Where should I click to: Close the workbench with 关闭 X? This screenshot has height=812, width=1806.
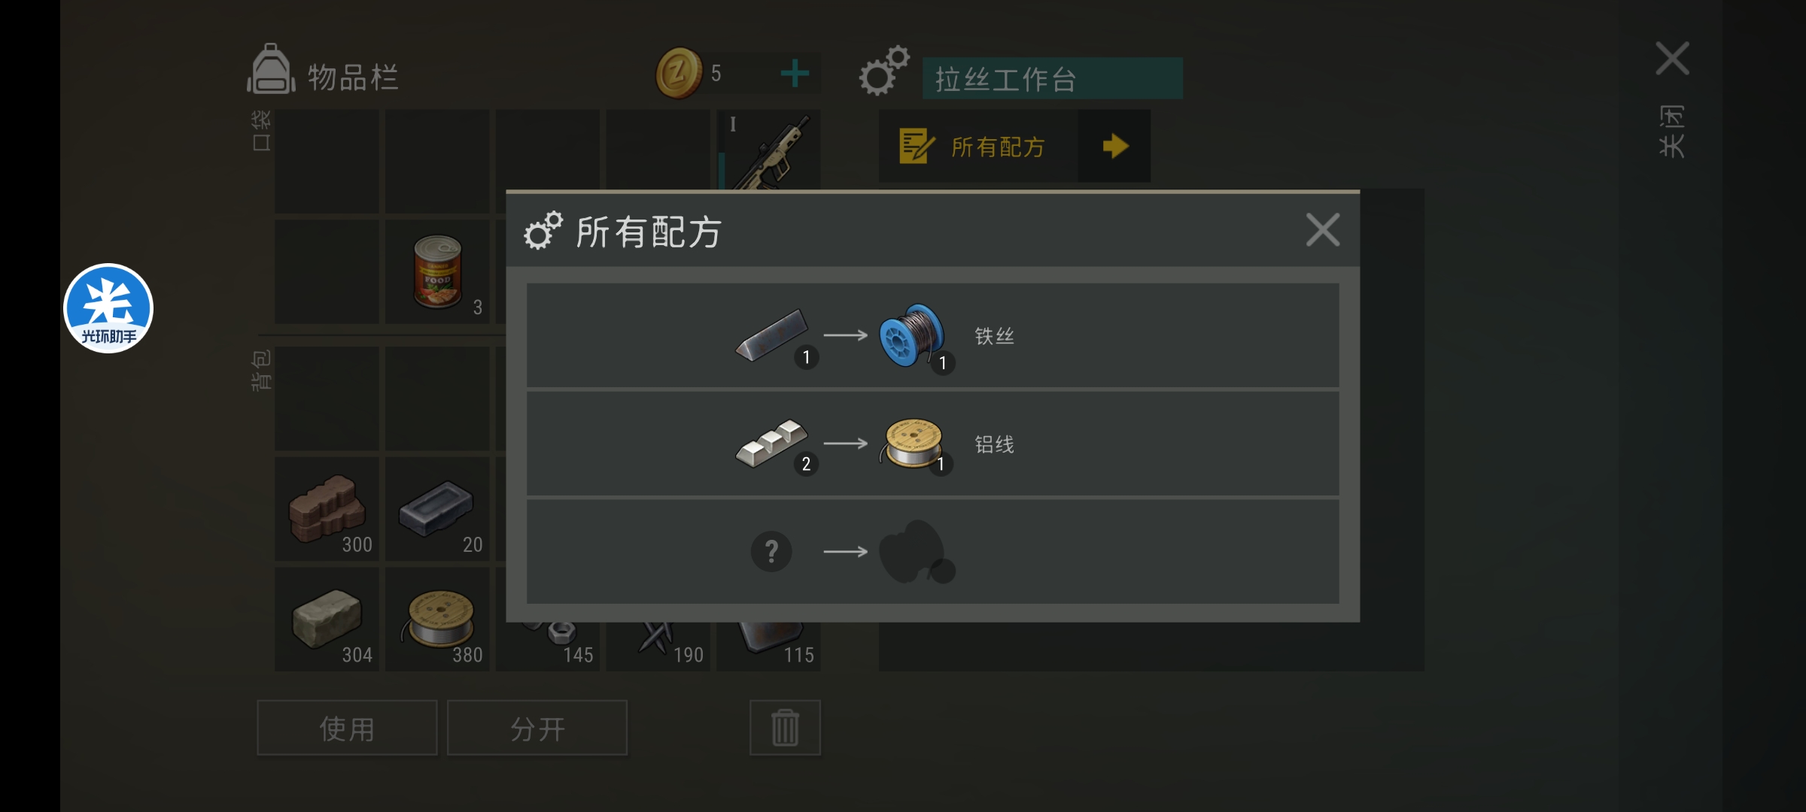[1672, 59]
